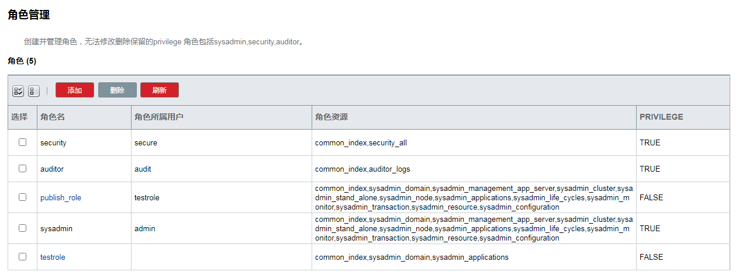Screen dimensions: 739x275
Task: Tick the publish_role row checkbox
Action: [23, 197]
